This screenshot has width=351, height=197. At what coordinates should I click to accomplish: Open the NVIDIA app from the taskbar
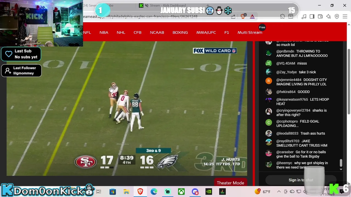209,192
